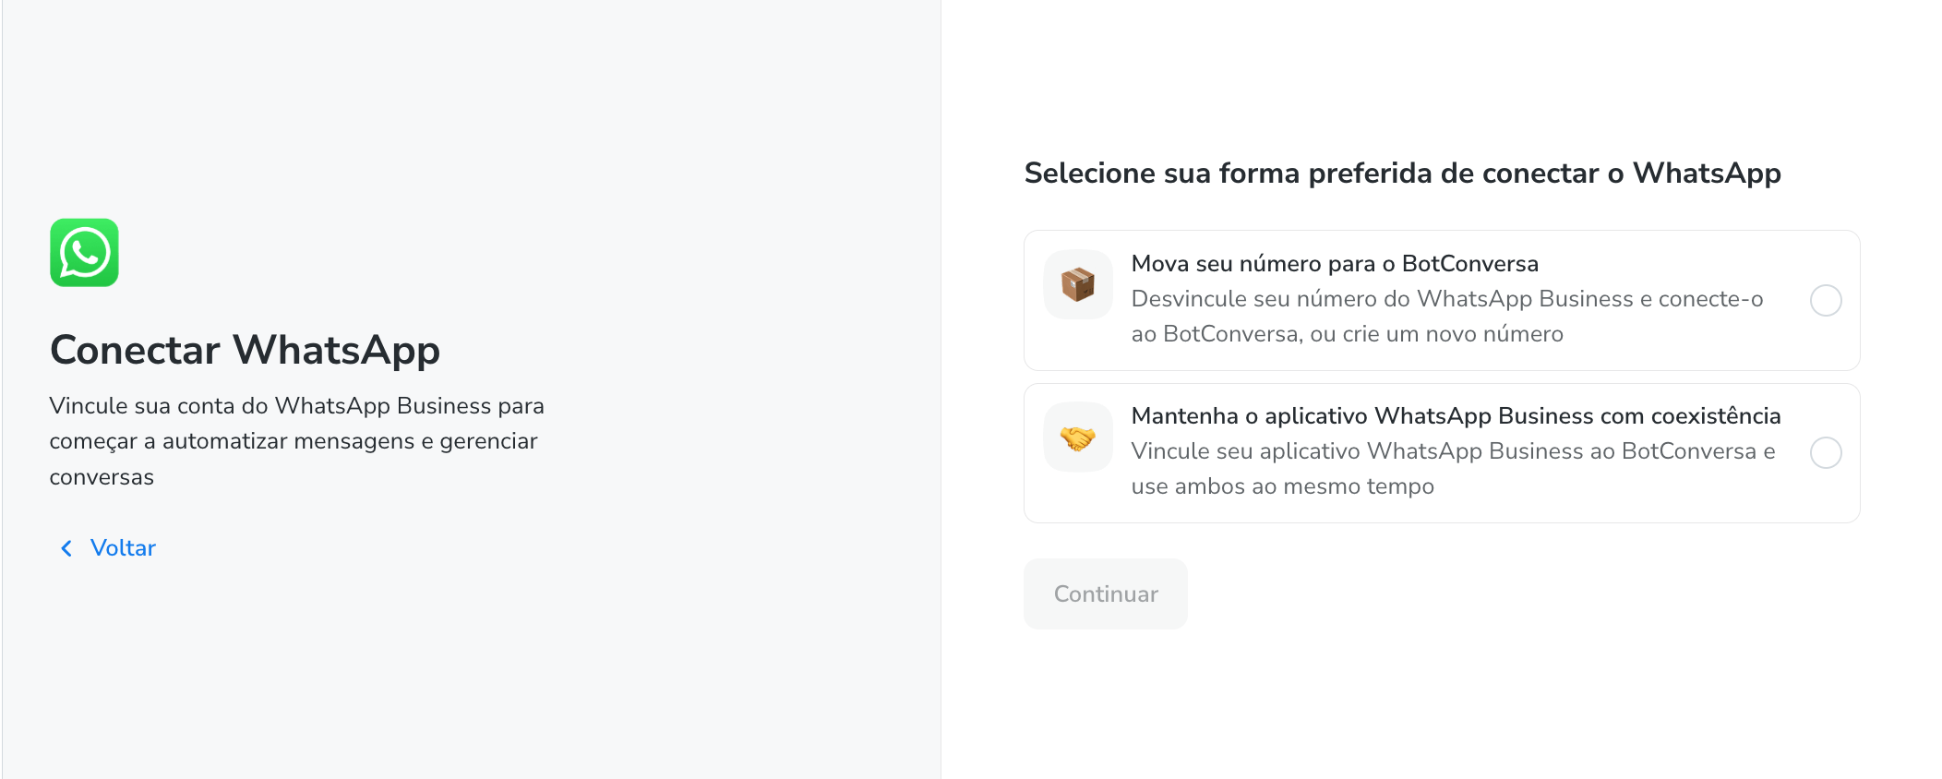Click the 'Conectar WhatsApp' heading
Screen dimensions: 1942x779
[245, 351]
